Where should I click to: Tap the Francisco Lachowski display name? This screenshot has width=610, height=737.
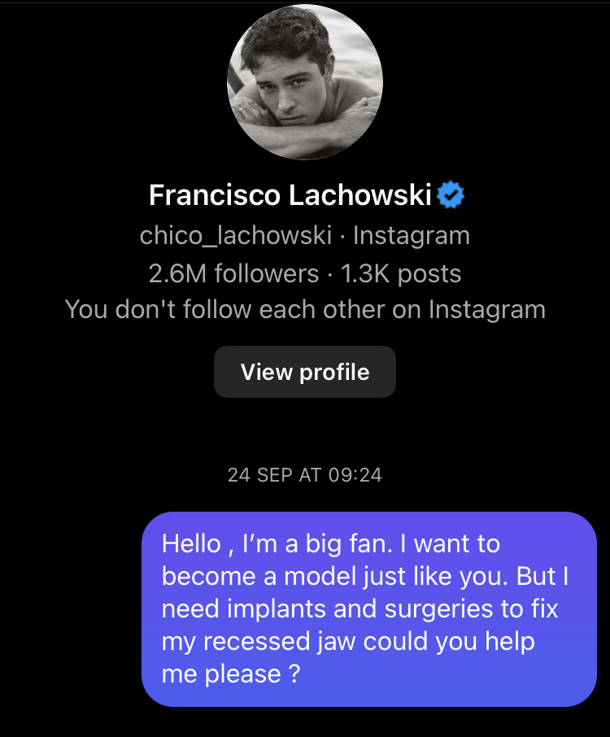(290, 195)
